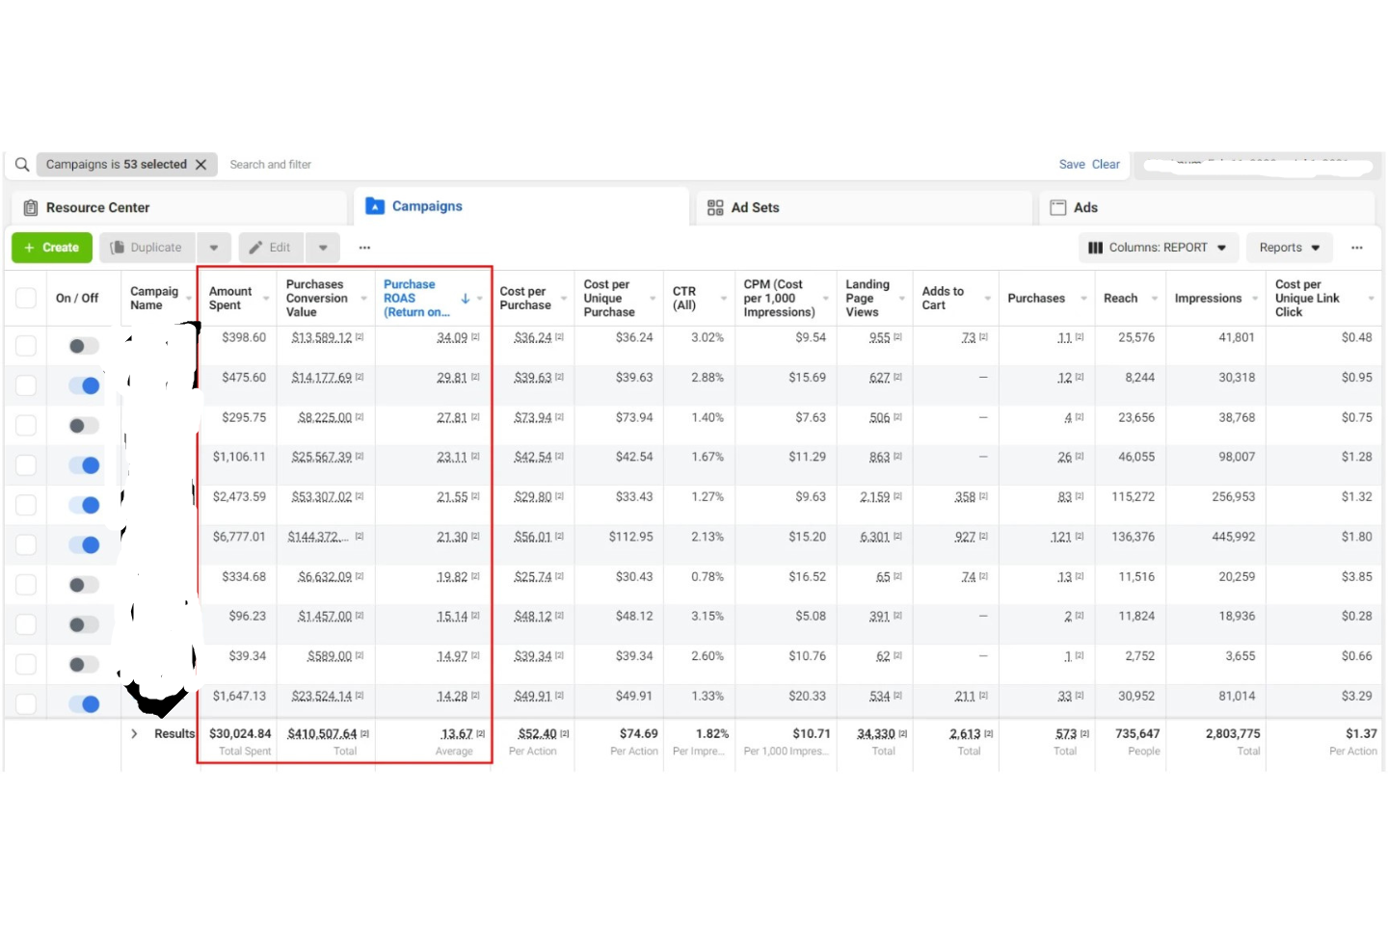Toggle on the $295.75 campaign switch
Screen dimensions: 1388x925
pyautogui.click(x=84, y=425)
